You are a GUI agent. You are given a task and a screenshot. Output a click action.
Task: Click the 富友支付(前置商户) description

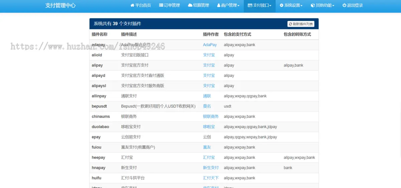pos(138,147)
